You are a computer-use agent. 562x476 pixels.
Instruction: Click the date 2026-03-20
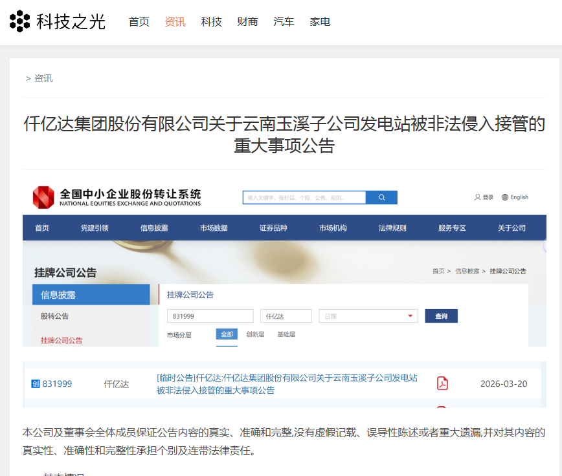coord(504,384)
